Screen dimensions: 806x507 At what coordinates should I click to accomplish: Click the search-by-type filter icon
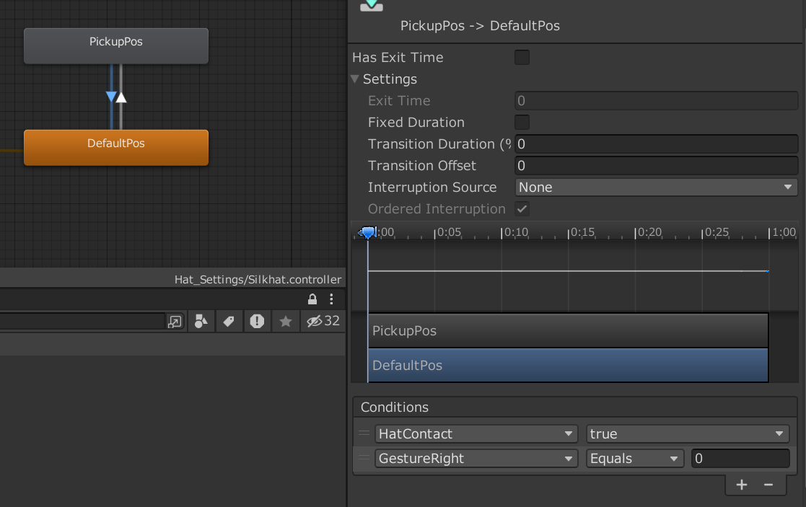click(x=201, y=321)
